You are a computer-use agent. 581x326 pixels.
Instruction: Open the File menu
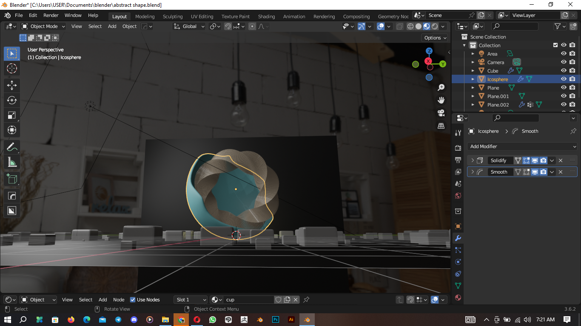[19, 15]
